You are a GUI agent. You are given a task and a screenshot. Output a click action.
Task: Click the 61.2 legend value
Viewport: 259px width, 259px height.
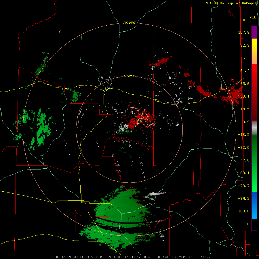pos(245,71)
